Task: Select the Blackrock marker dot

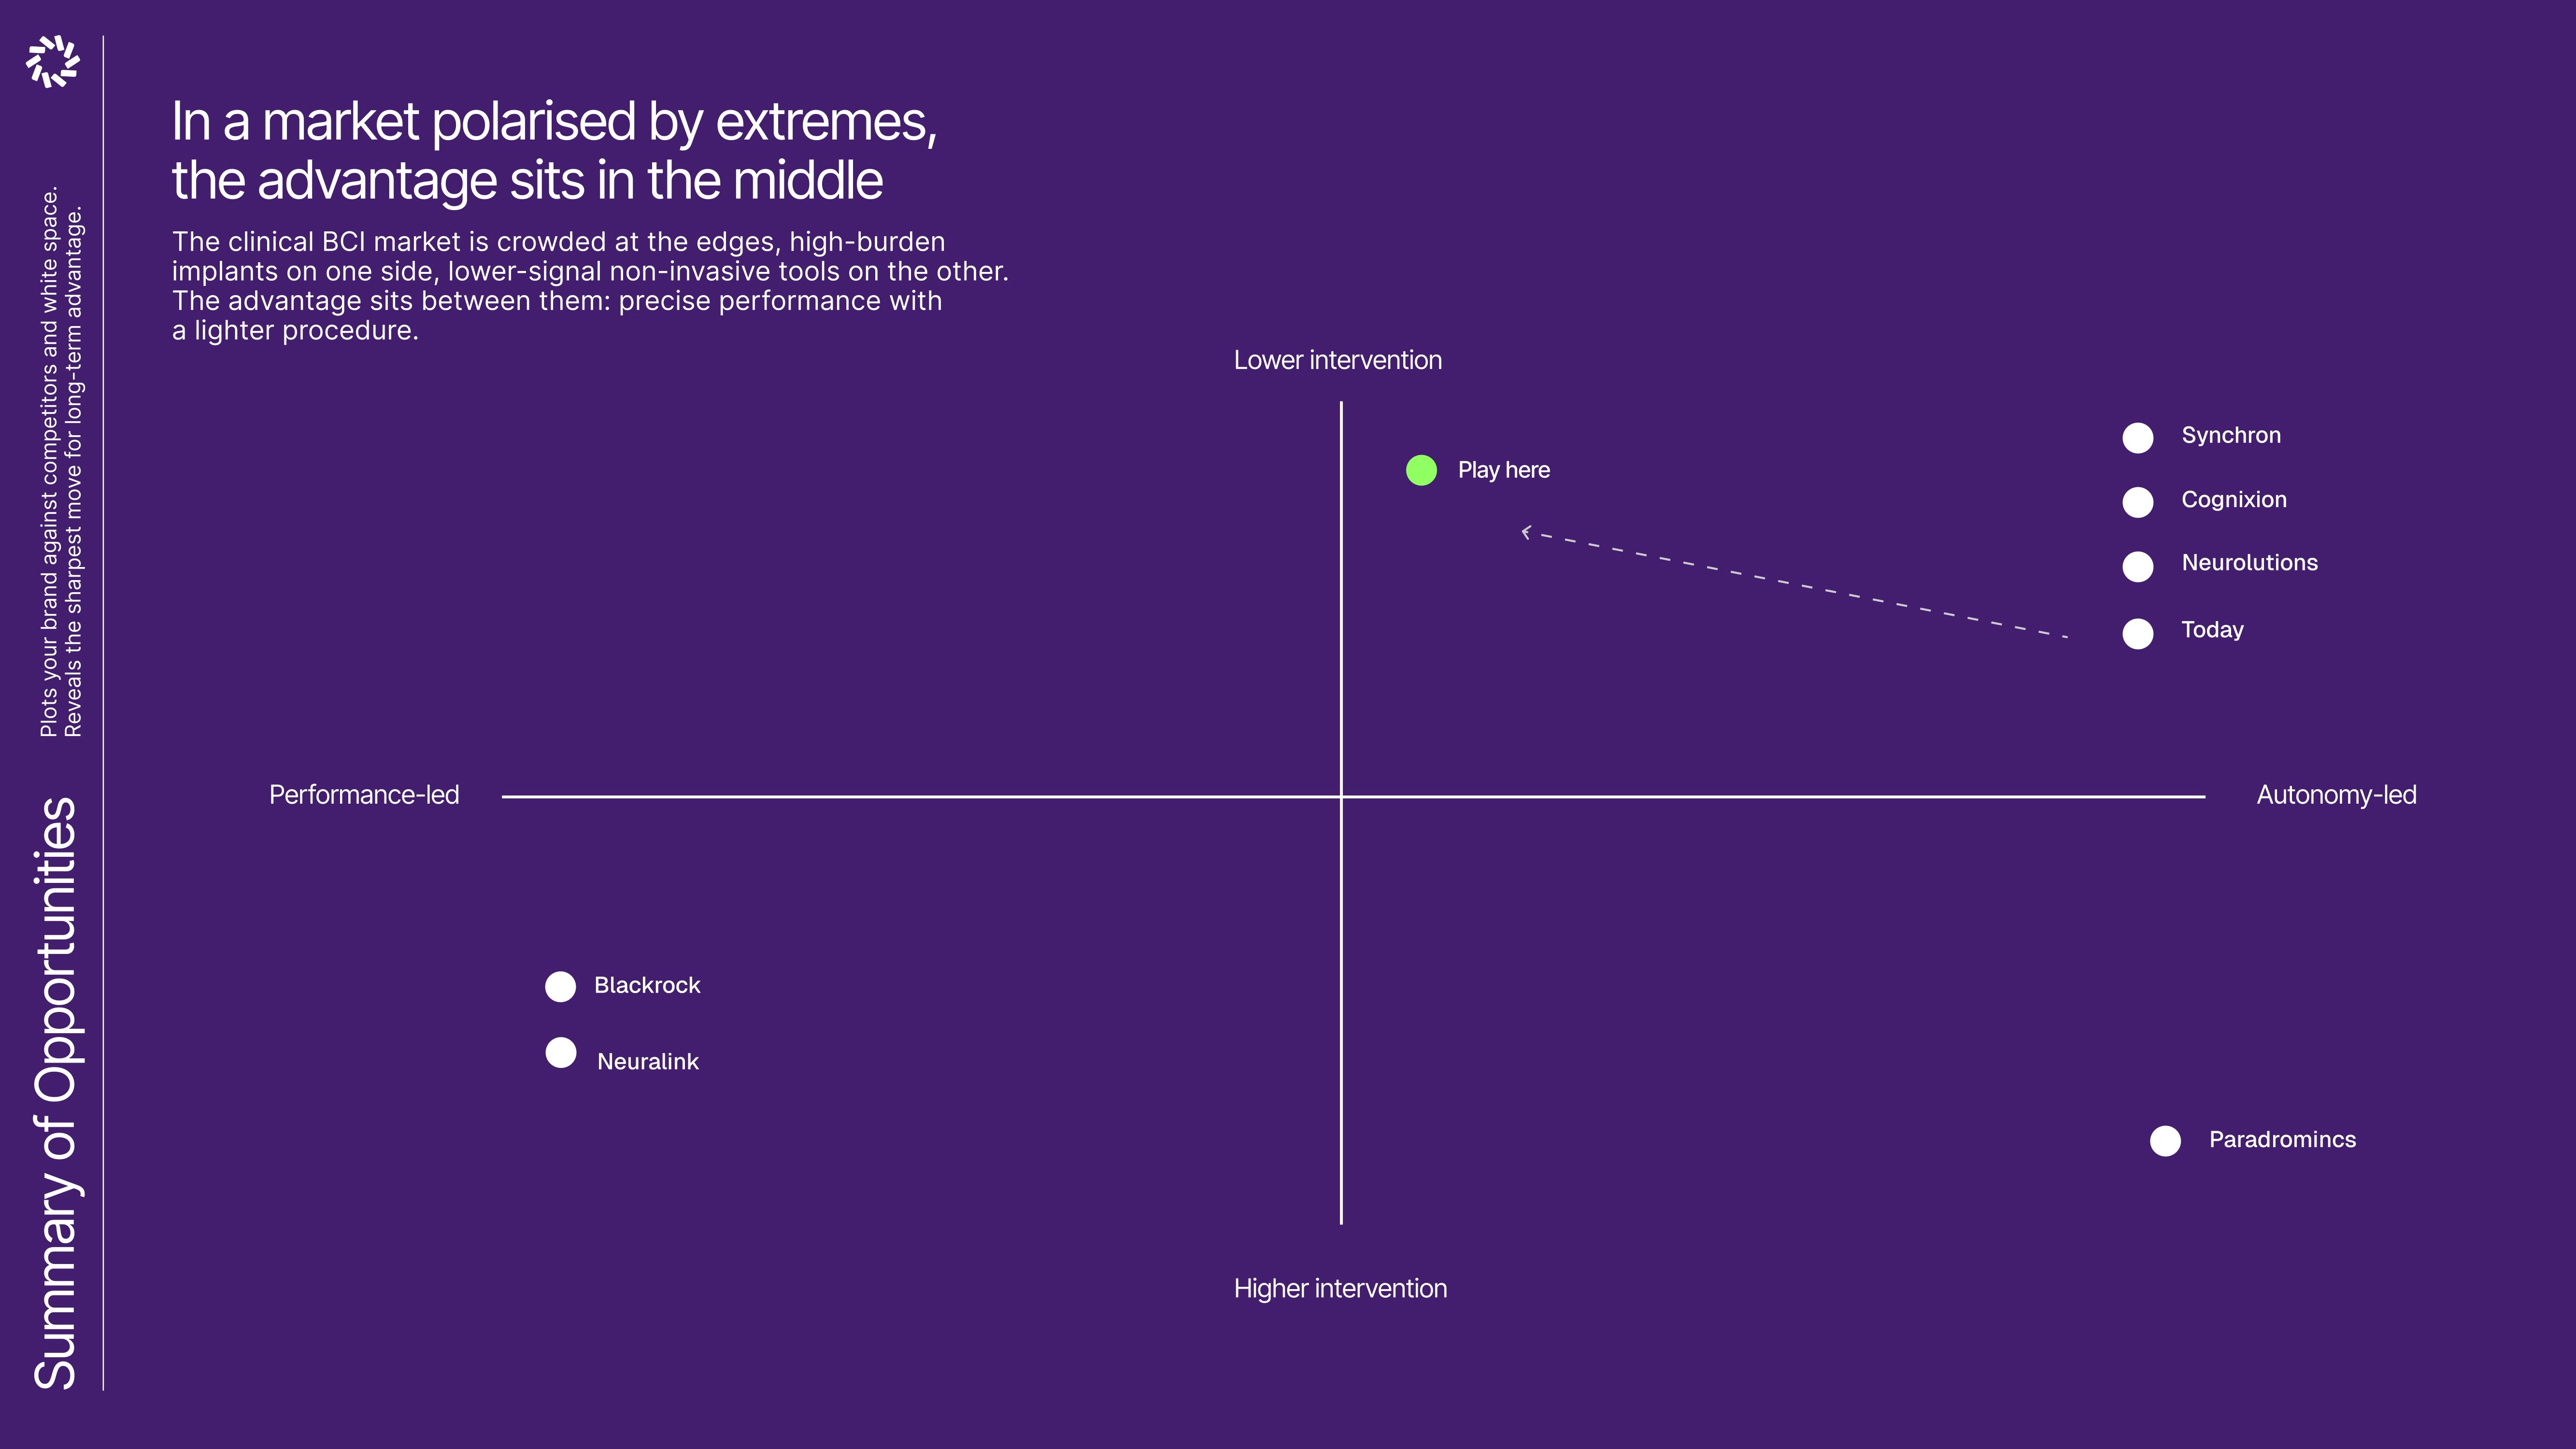Action: click(560, 987)
